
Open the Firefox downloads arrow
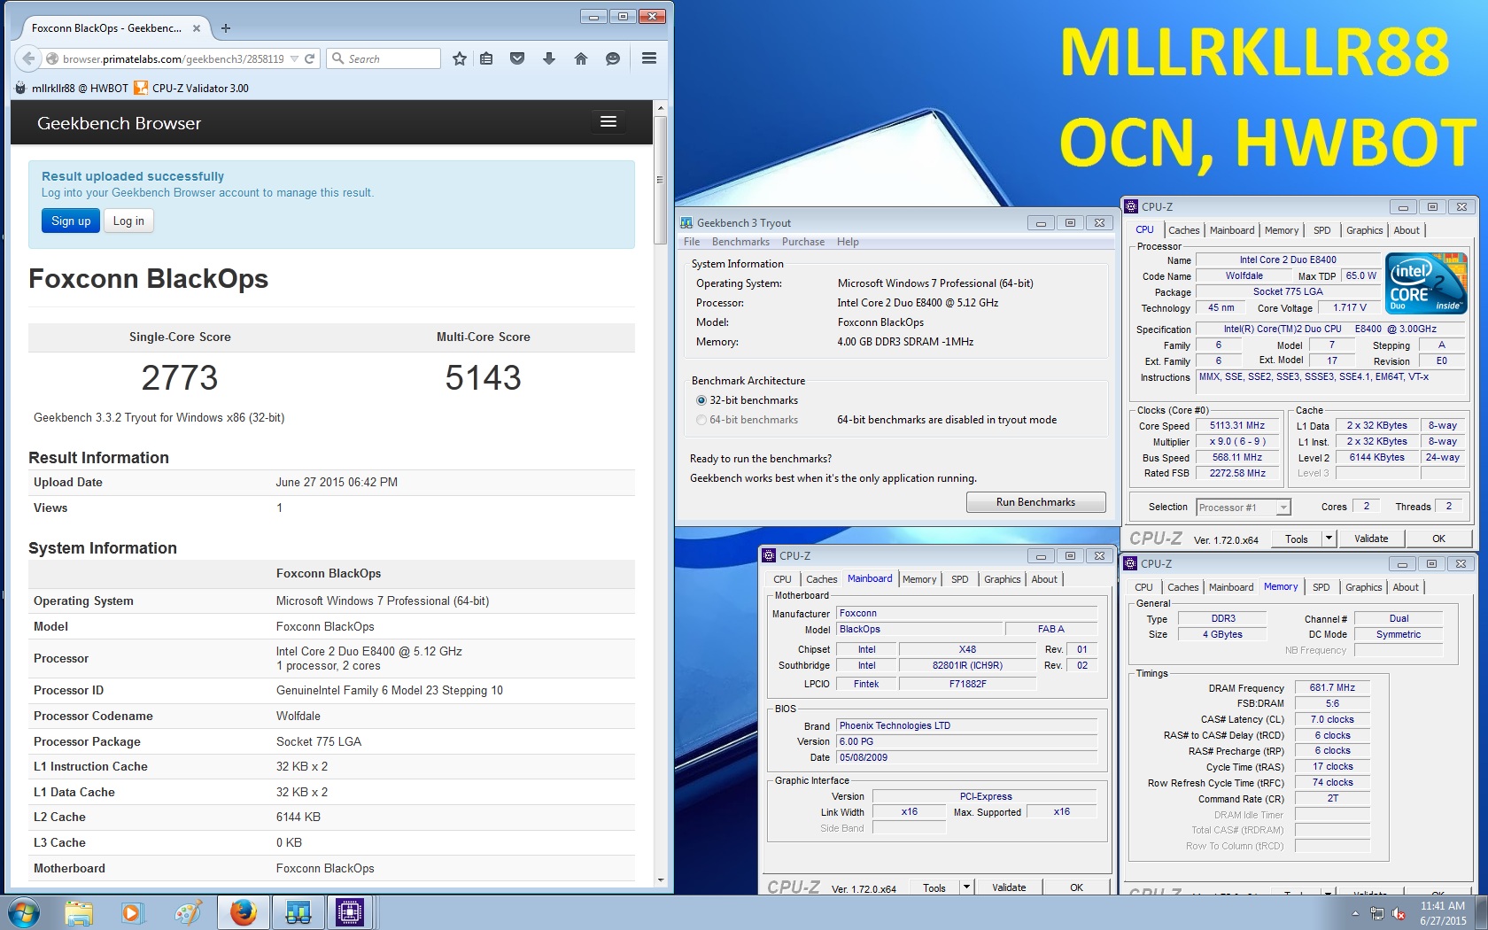pos(548,58)
